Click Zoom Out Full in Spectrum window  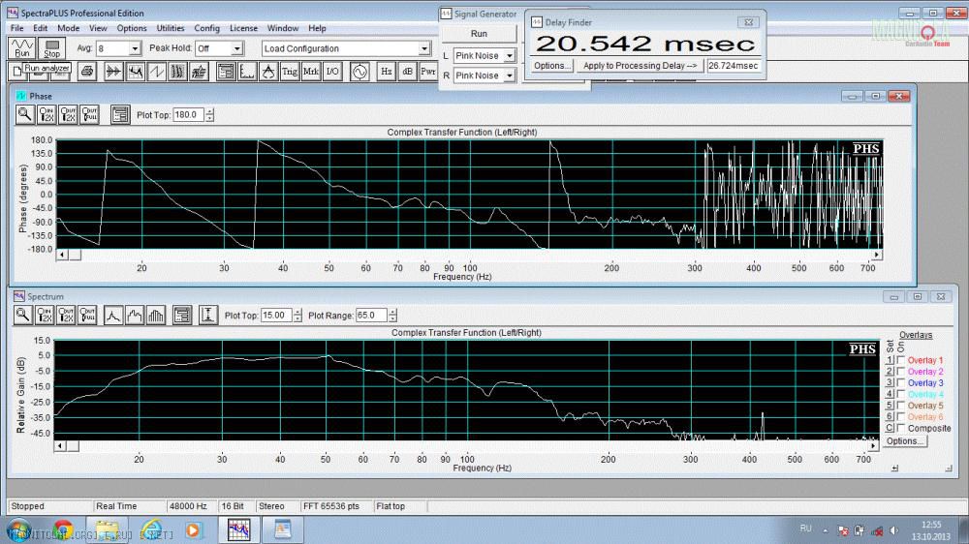click(x=88, y=315)
